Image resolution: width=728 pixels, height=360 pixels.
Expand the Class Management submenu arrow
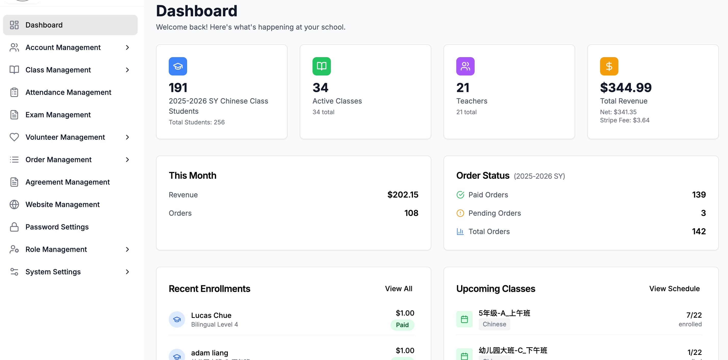pos(127,70)
